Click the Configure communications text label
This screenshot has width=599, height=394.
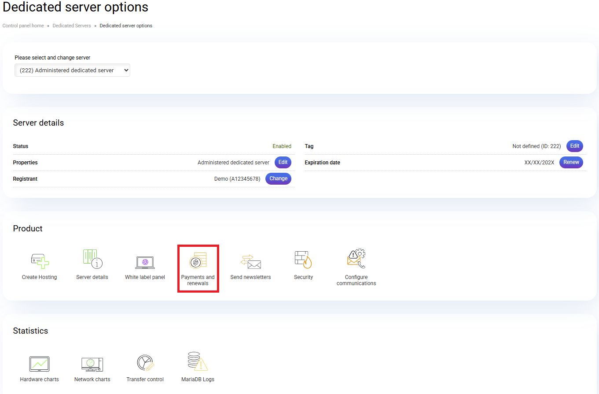coord(356,280)
